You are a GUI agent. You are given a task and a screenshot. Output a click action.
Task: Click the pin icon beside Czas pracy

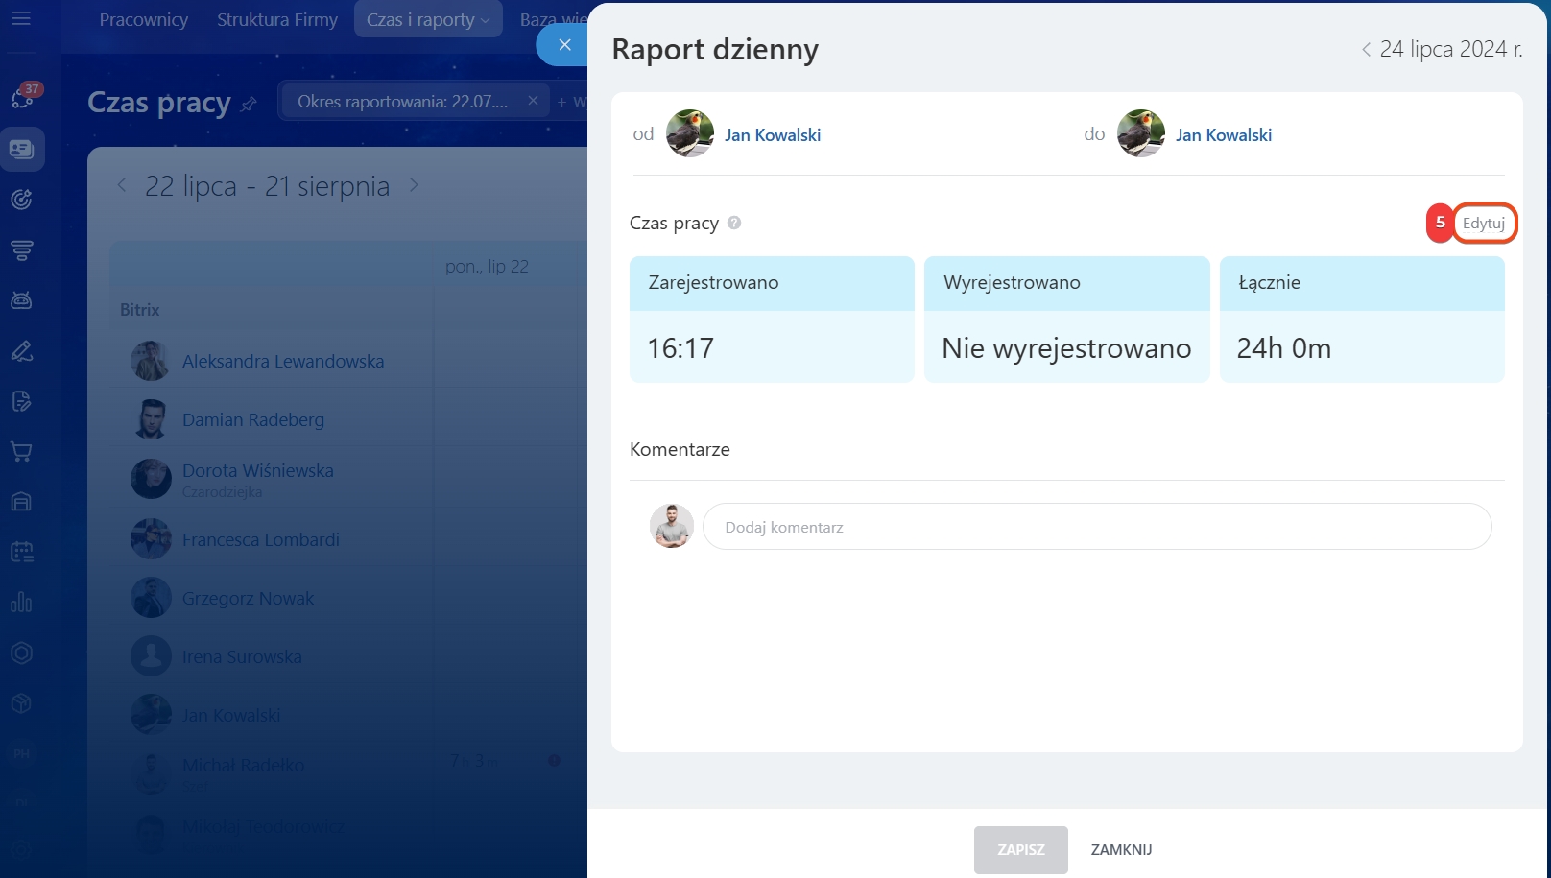coord(249,104)
